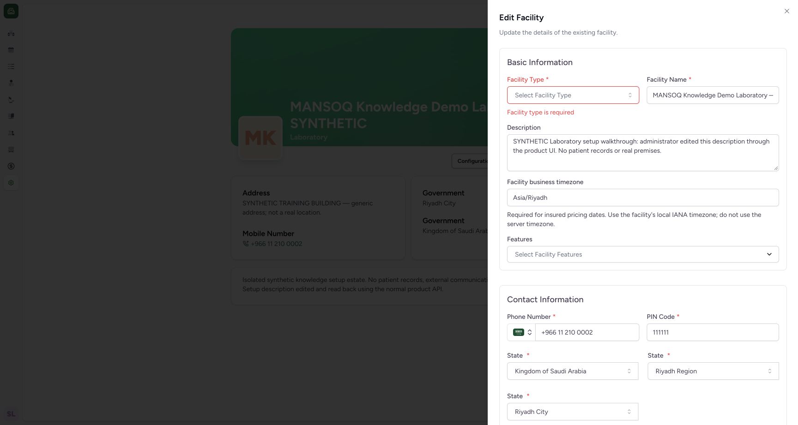Open the Riyadh Region dropdown
The height and width of the screenshot is (425, 798).
click(x=713, y=371)
